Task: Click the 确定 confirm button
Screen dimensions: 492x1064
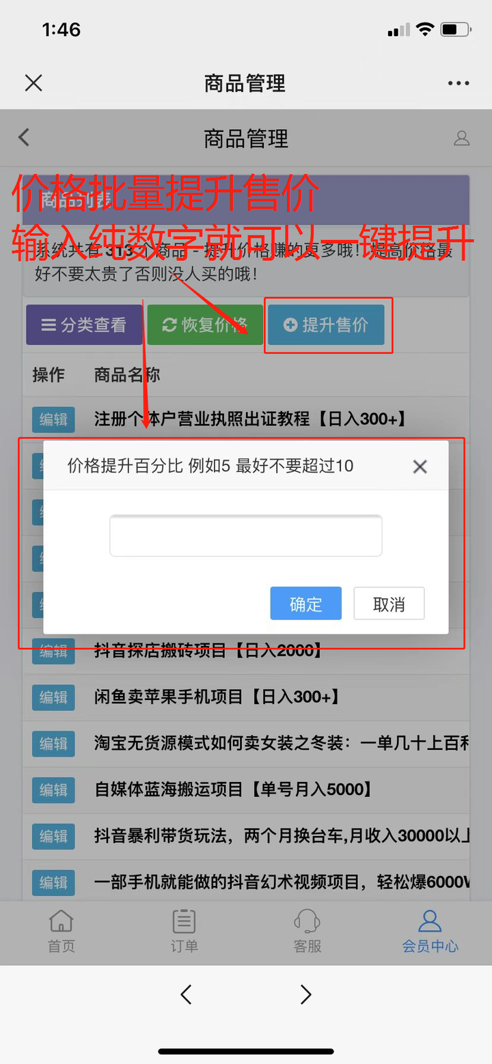Action: click(x=305, y=604)
